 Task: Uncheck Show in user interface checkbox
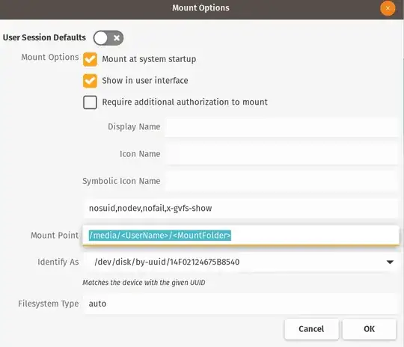pyautogui.click(x=90, y=81)
